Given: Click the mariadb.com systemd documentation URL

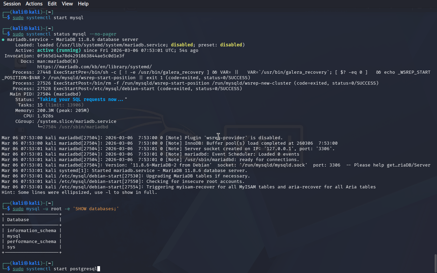Looking at the screenshot, I should click(94, 67).
